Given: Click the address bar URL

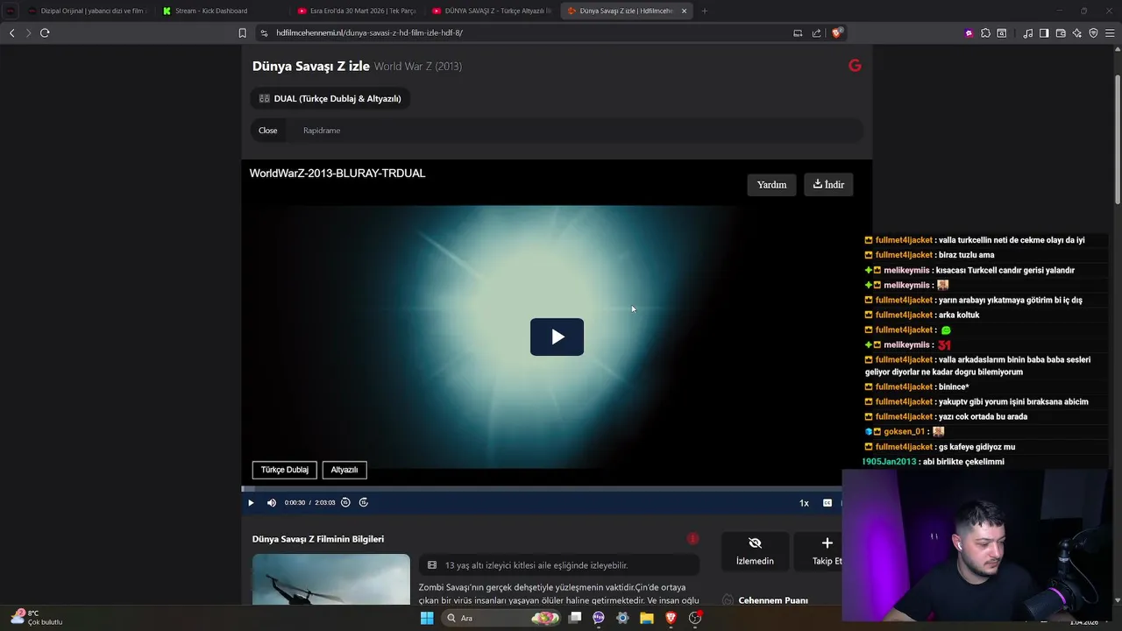Looking at the screenshot, I should tap(369, 32).
